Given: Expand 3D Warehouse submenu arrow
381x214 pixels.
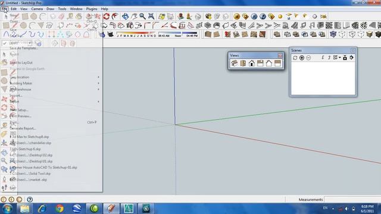Looking at the screenshot, I should click(98, 89).
